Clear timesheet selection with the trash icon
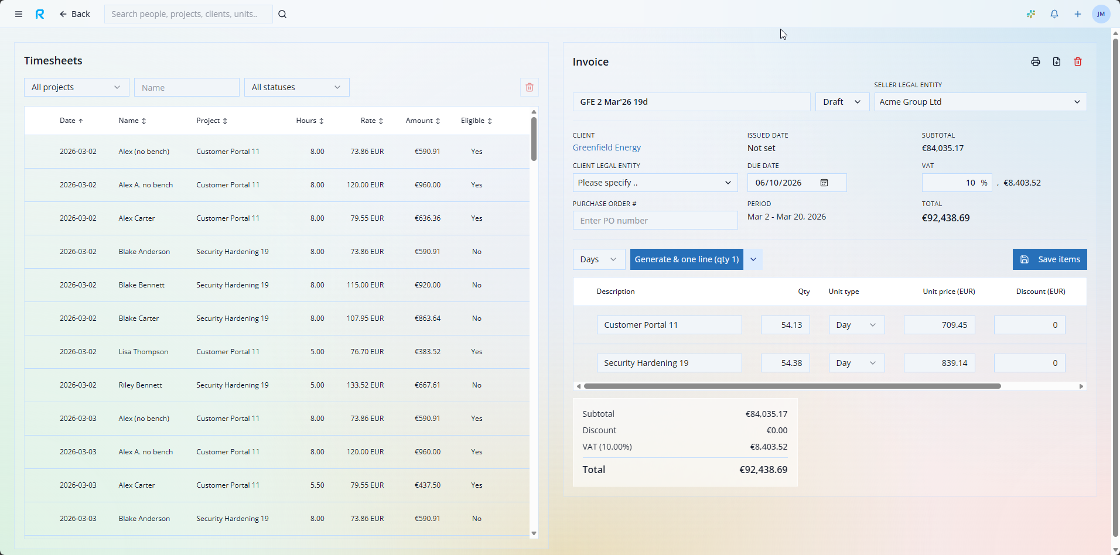 (529, 87)
